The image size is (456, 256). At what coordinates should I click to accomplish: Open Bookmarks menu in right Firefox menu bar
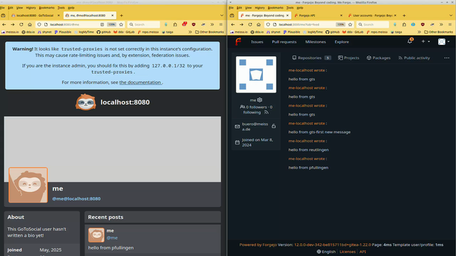coord(276,8)
